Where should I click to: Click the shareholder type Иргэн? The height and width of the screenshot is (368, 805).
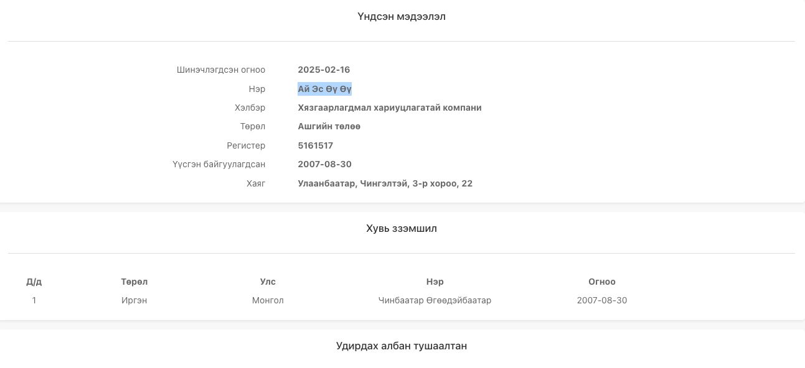tap(135, 300)
